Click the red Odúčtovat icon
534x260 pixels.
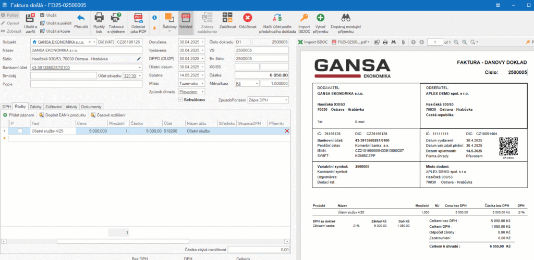[248, 18]
